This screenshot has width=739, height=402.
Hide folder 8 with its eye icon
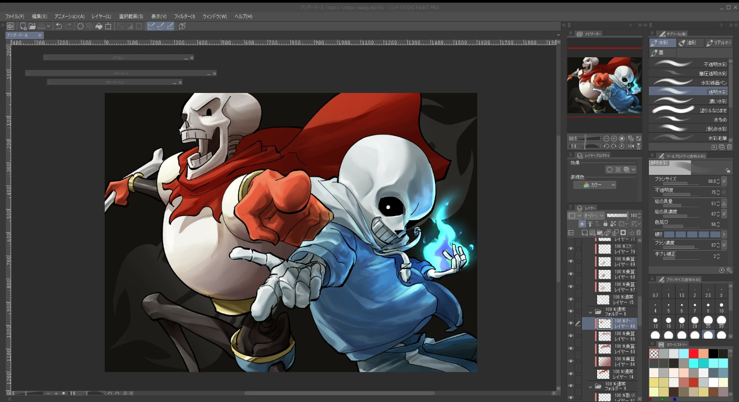(570, 312)
